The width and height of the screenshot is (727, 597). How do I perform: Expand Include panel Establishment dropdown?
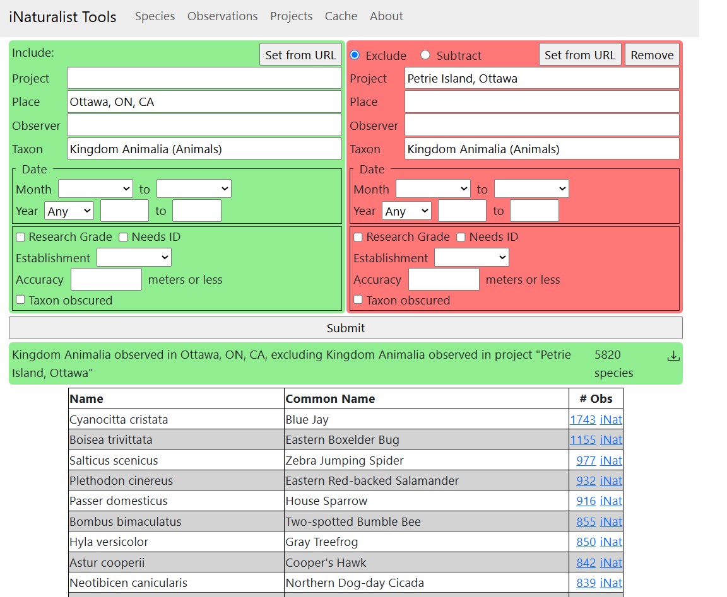pyautogui.click(x=134, y=257)
